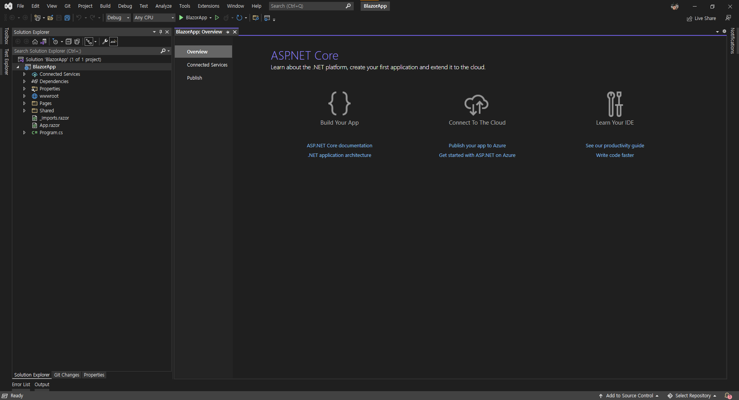Click the Visual Studio logo icon
The image size is (739, 400).
(x=8, y=6)
